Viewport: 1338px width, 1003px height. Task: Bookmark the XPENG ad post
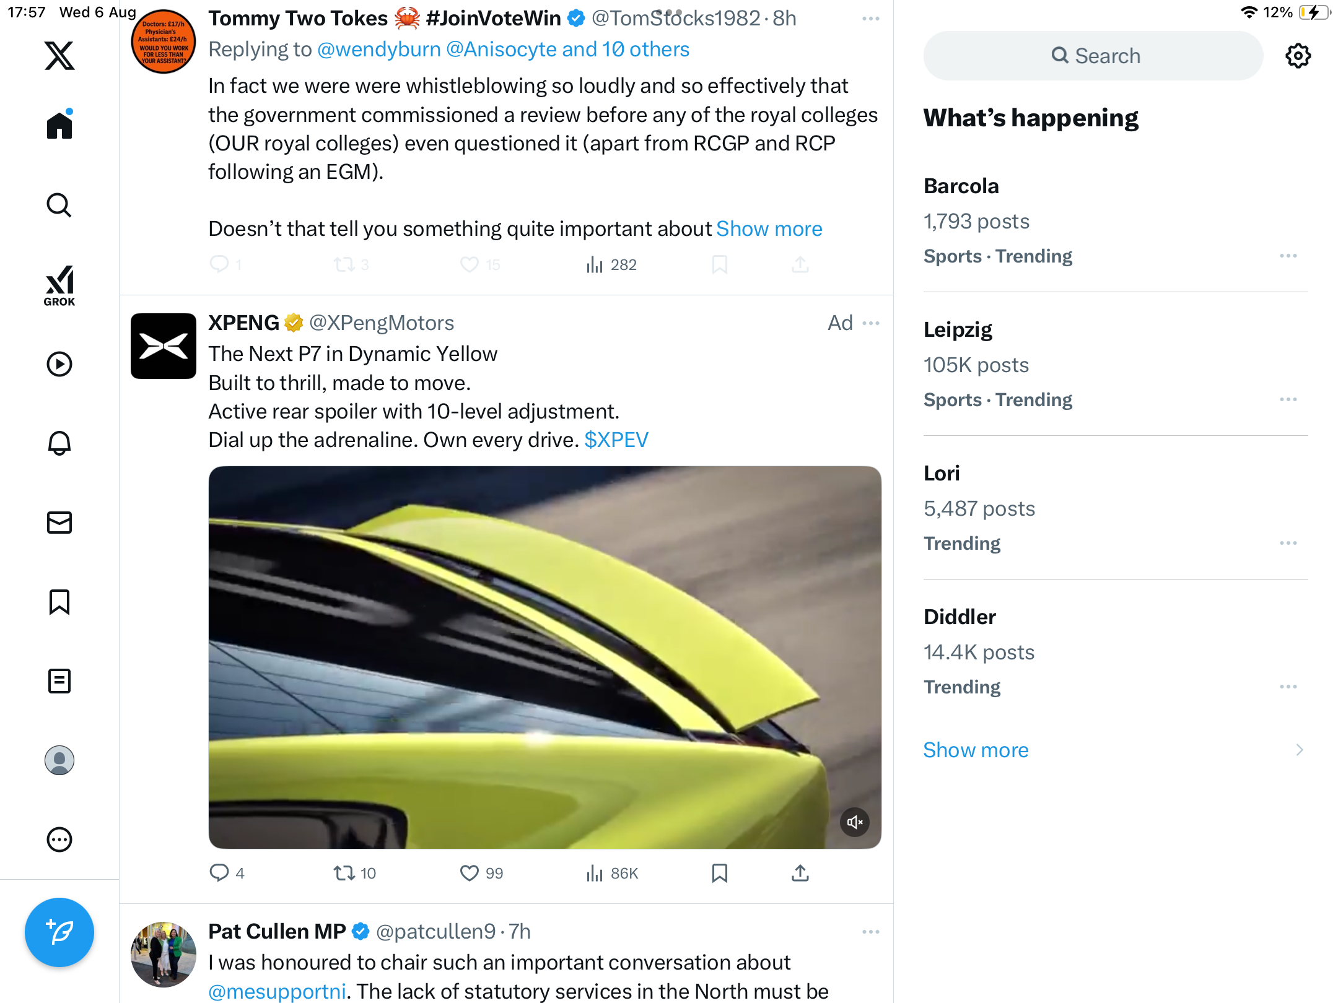tap(719, 873)
